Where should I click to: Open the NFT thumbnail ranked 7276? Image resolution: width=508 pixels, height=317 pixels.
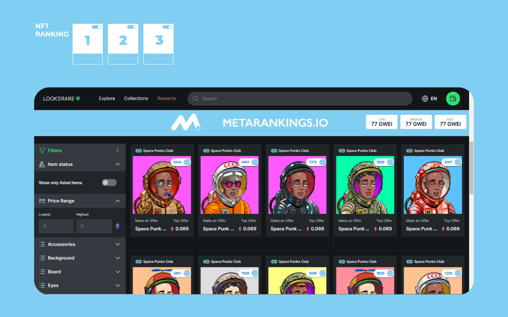pyautogui.click(x=297, y=185)
